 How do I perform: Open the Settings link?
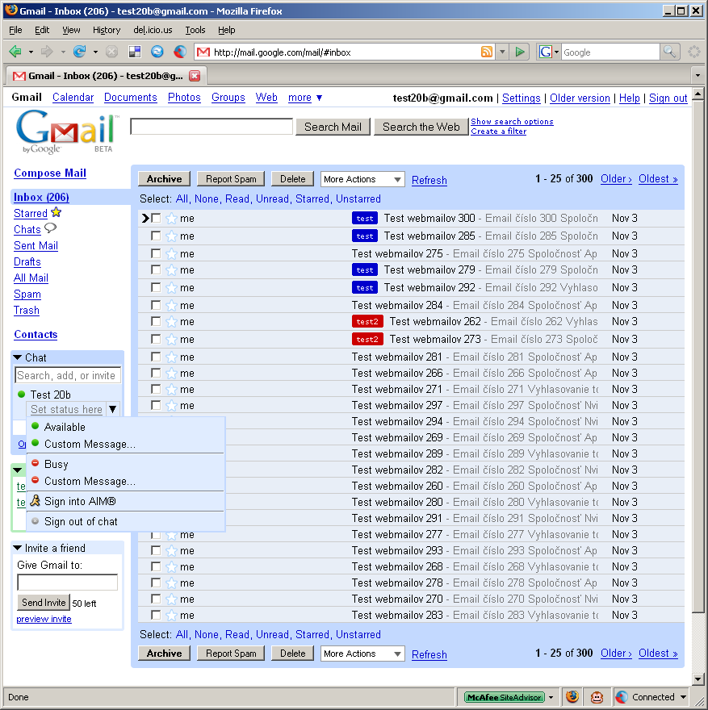click(522, 98)
